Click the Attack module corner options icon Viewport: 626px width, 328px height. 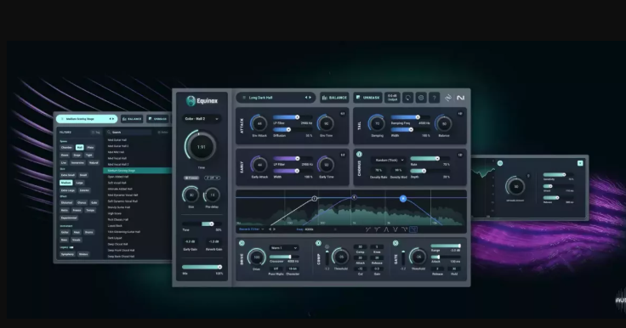[343, 114]
